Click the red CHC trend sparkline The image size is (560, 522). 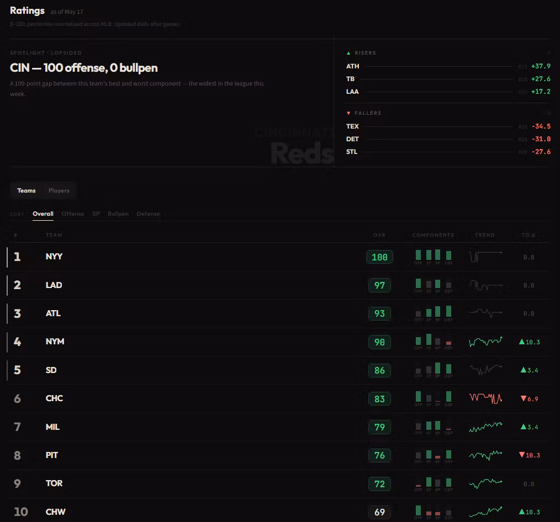(x=485, y=398)
